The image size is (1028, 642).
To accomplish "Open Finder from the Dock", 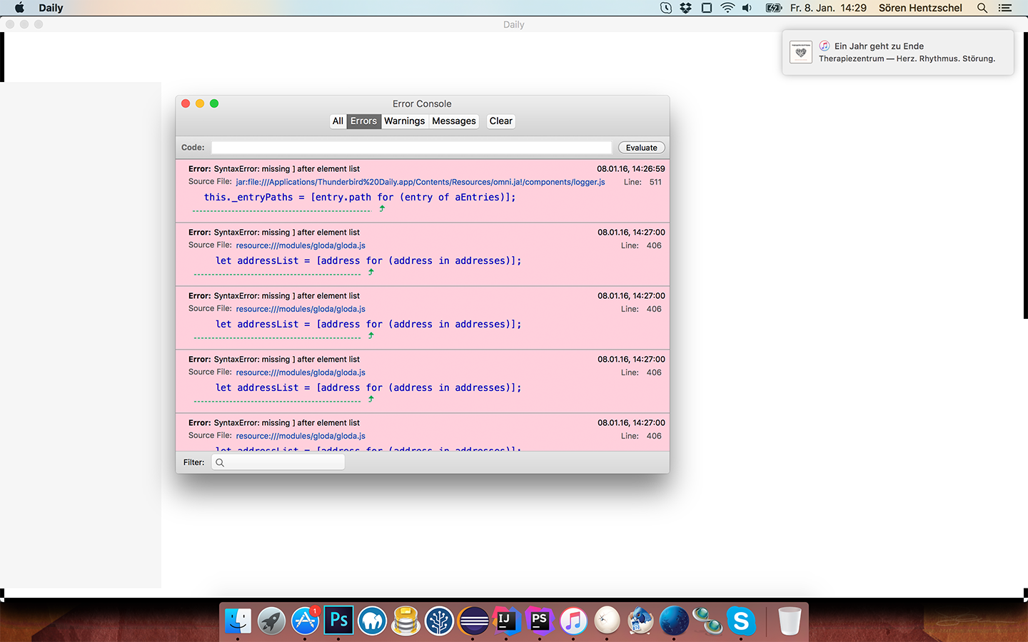I will pyautogui.click(x=238, y=621).
